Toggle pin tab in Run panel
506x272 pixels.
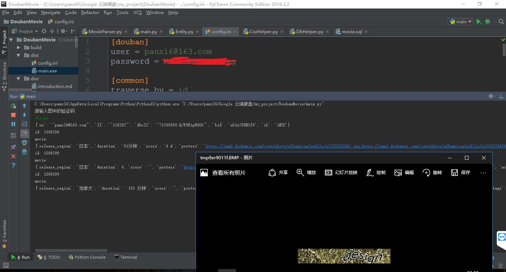[13, 147]
